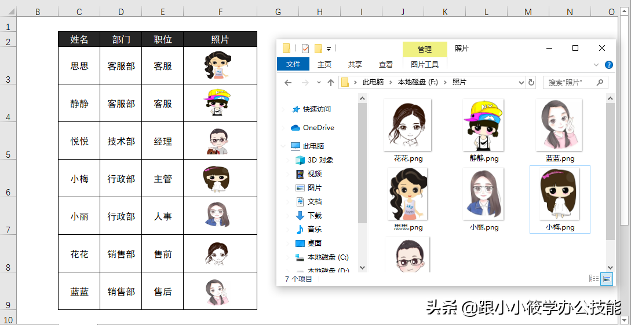The image size is (631, 325).
Task: Select the 静静.png thumbnail
Action: click(484, 125)
